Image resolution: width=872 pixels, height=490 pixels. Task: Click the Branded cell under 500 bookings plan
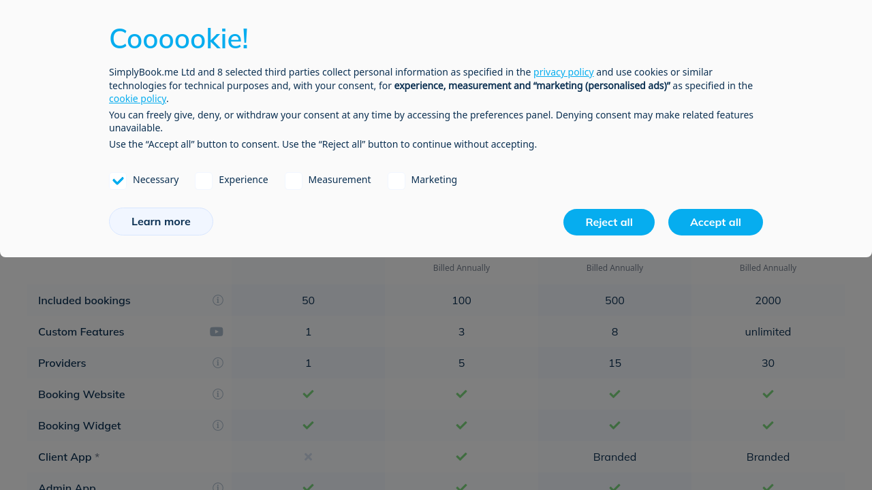614,457
